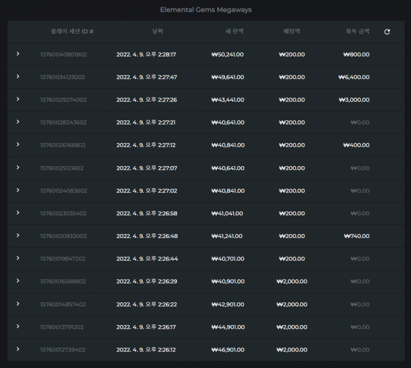Screen dimensions: 411x368
Task: Click the '베팅액' column header
Action: click(292, 31)
